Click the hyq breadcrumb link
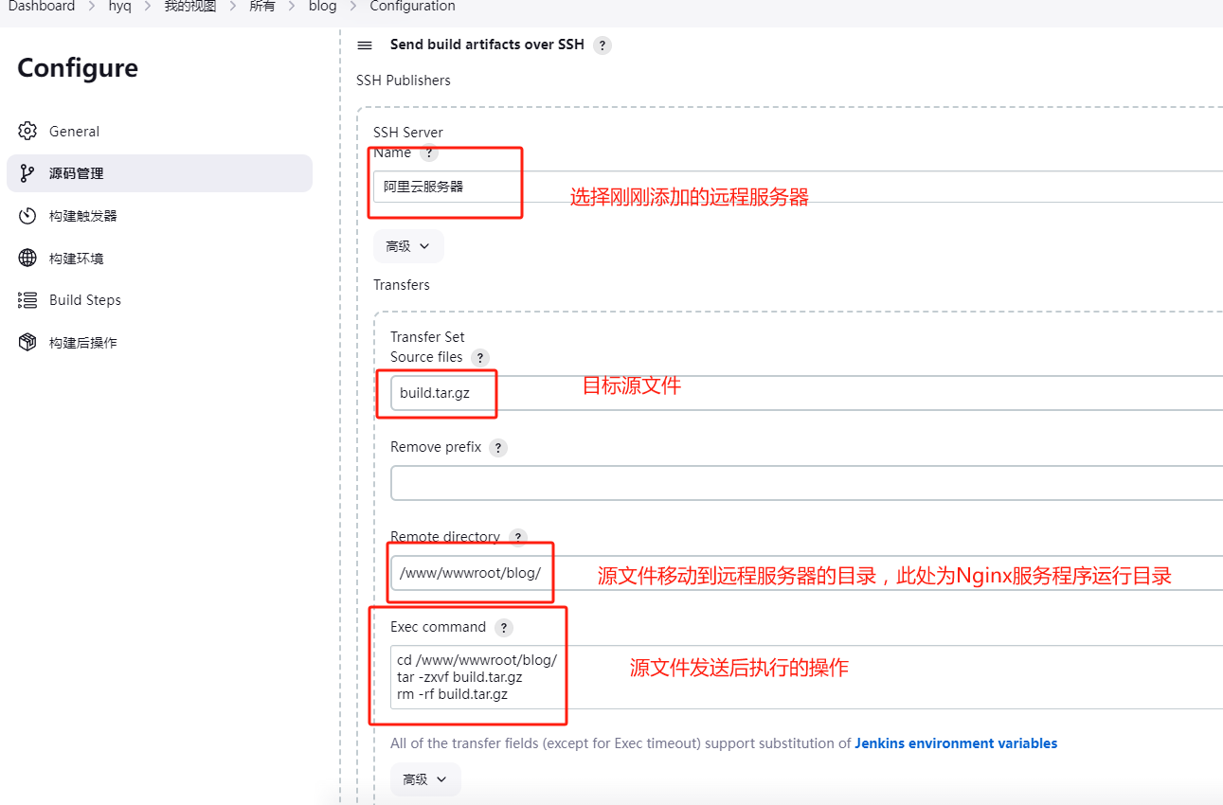The width and height of the screenshot is (1223, 805). [x=119, y=7]
